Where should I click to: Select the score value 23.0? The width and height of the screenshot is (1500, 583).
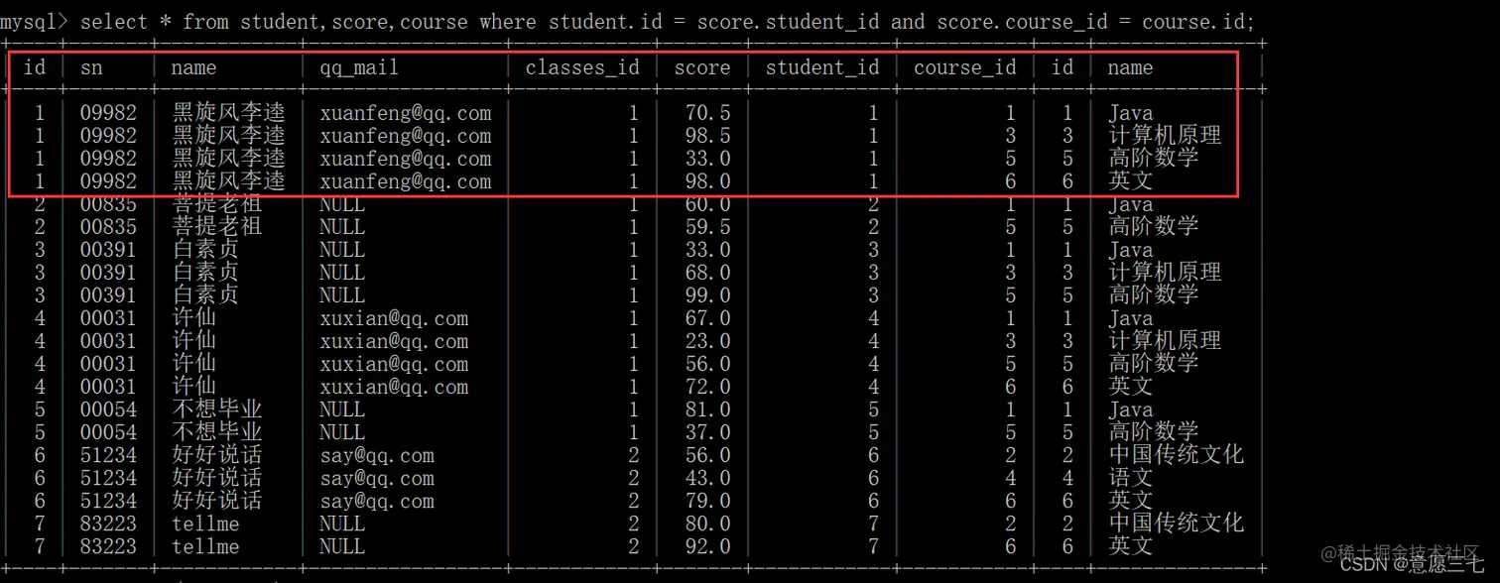pos(708,341)
